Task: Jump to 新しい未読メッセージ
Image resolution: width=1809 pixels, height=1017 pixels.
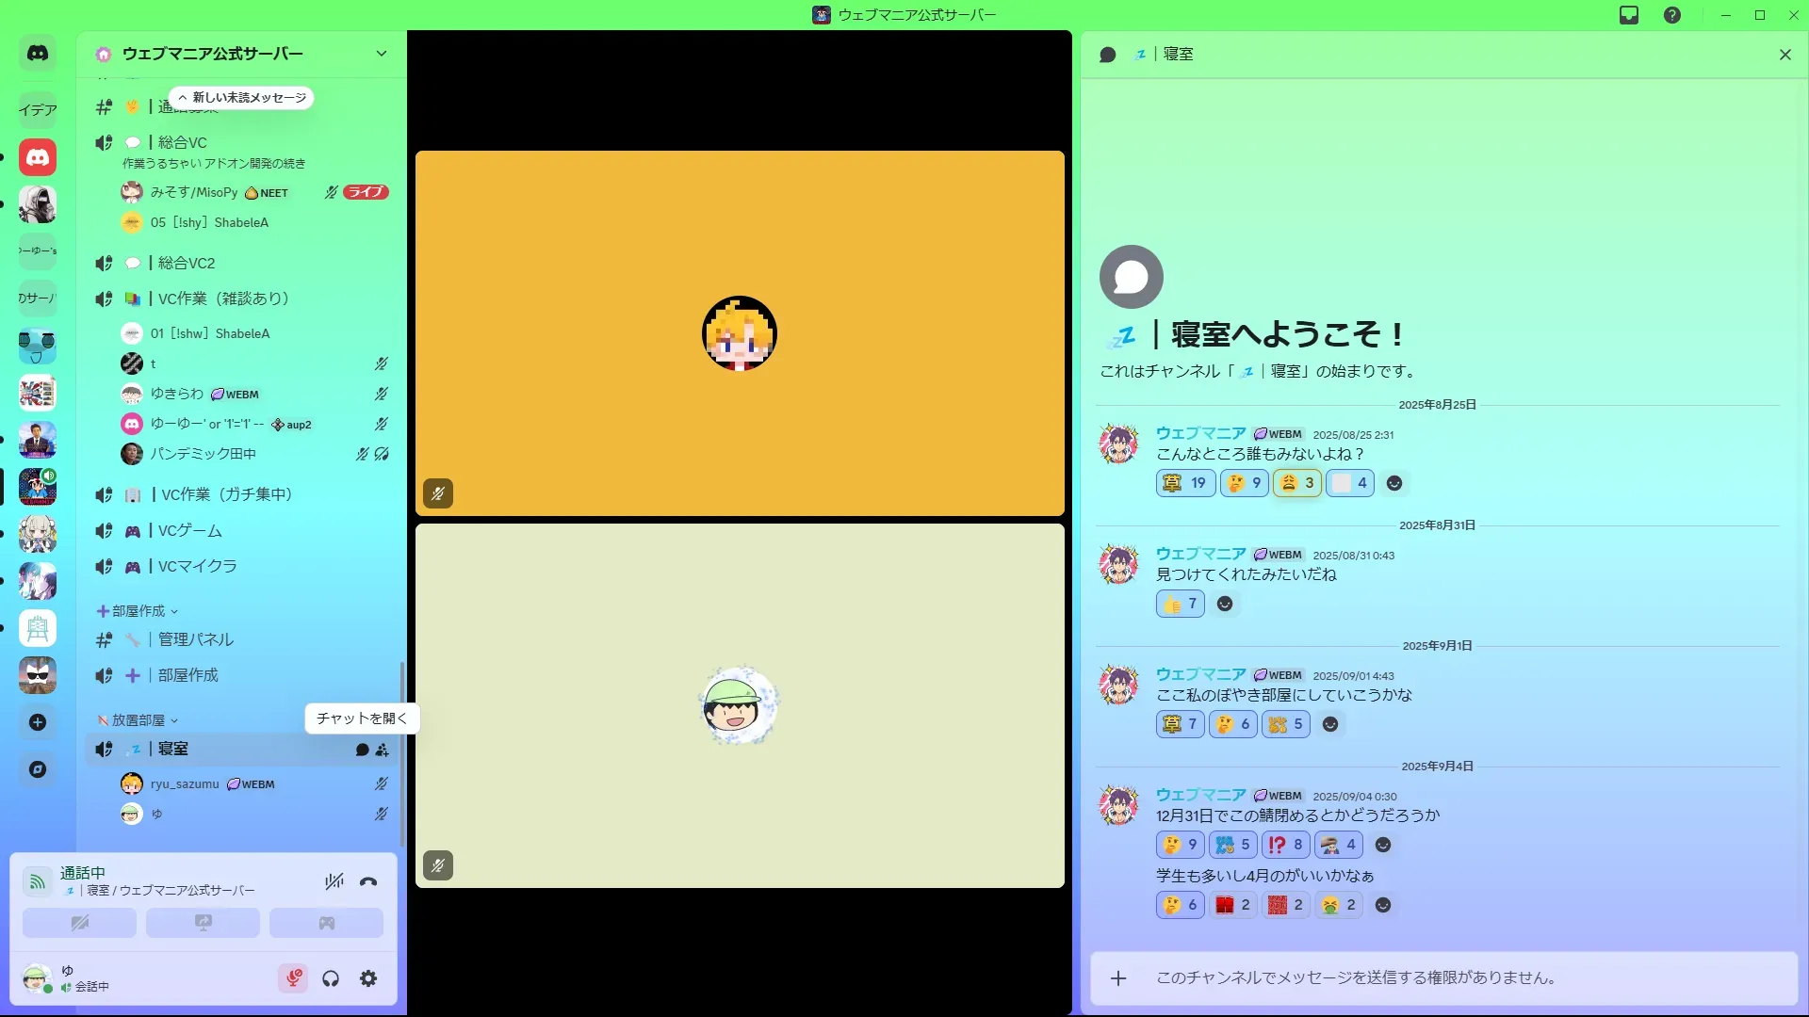Action: pos(242,98)
